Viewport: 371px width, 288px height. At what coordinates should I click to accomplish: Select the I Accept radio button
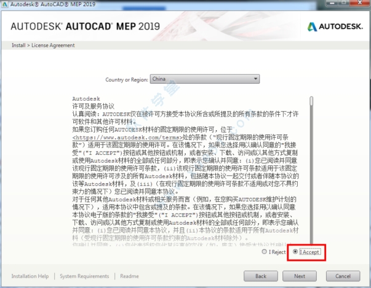[x=295, y=252]
